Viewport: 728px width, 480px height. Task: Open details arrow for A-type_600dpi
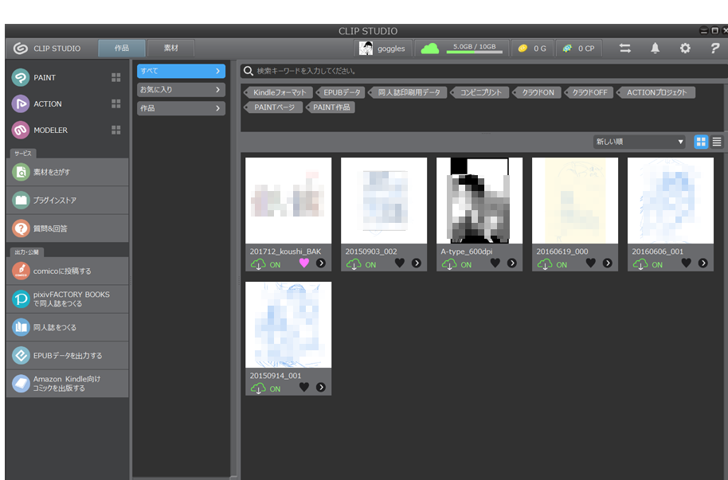[x=511, y=263]
